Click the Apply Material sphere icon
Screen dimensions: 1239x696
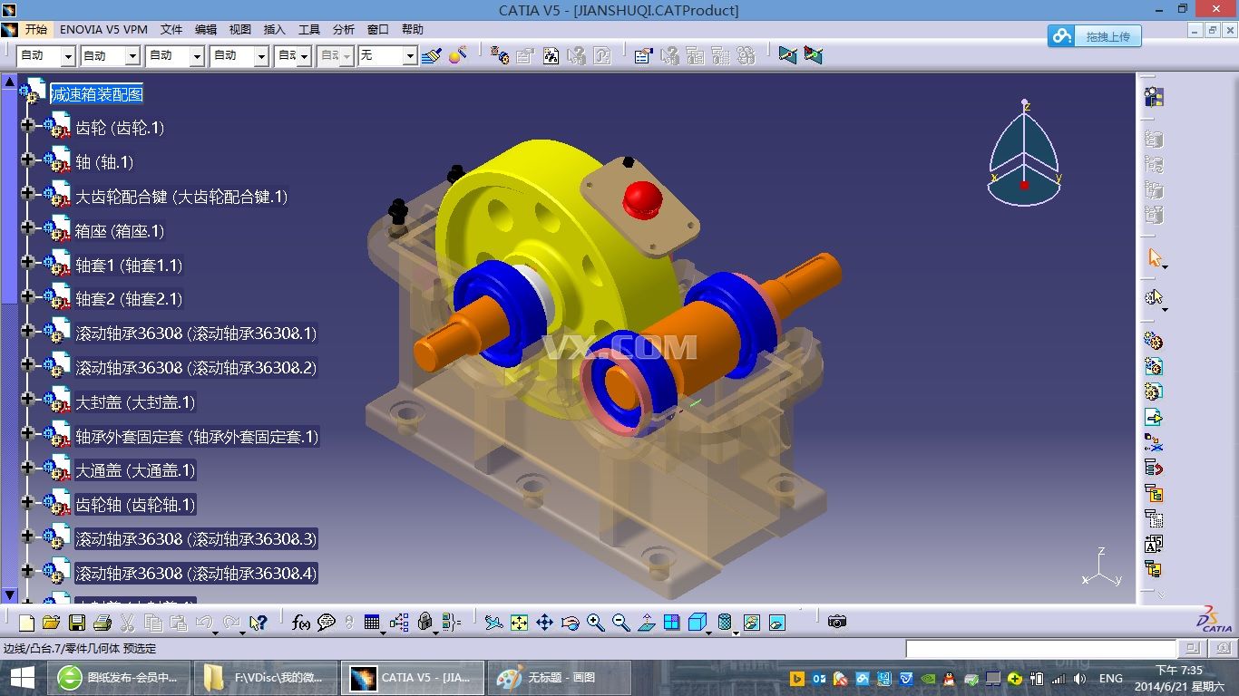458,55
